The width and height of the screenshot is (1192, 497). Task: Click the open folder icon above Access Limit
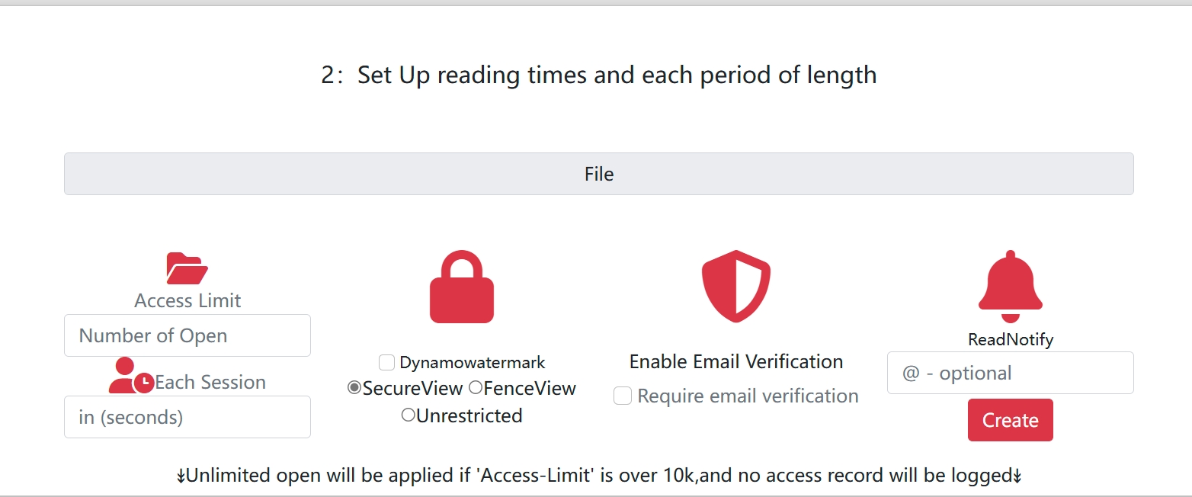point(187,268)
